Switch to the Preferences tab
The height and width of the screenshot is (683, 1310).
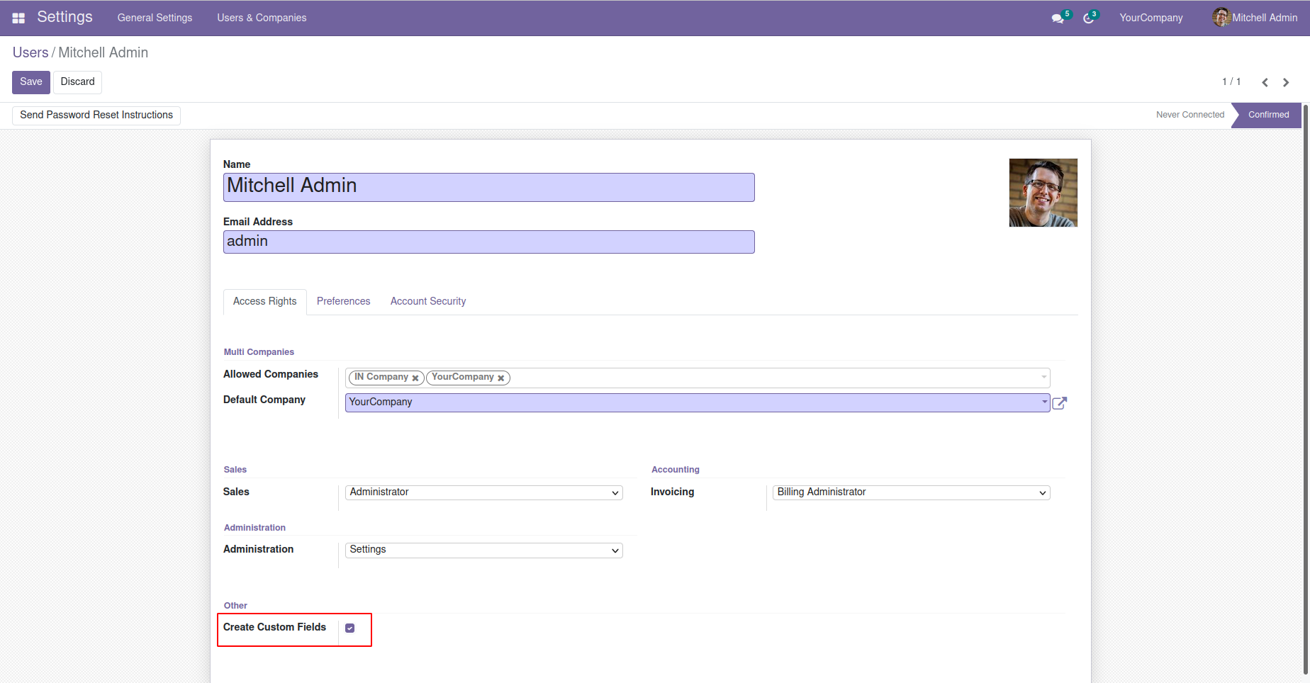coord(343,301)
